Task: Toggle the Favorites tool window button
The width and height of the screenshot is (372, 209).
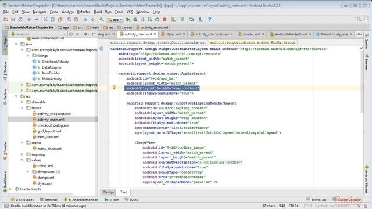Action: tap(5, 151)
